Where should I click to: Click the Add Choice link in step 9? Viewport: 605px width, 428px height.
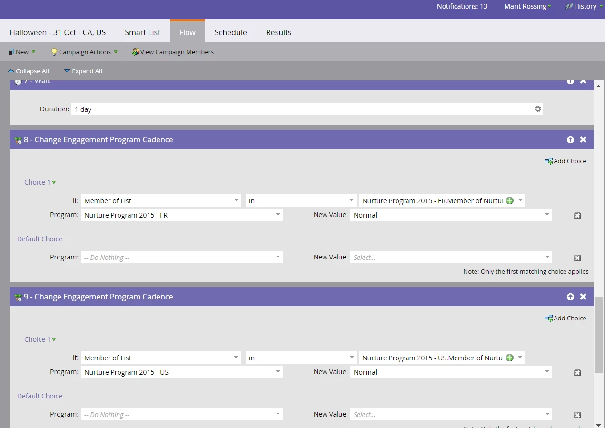pyautogui.click(x=570, y=319)
